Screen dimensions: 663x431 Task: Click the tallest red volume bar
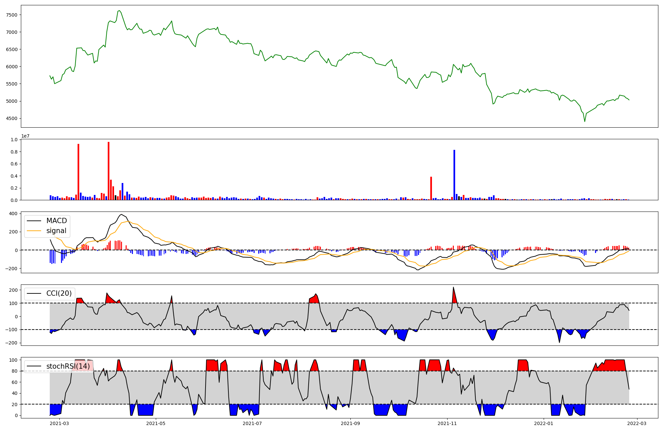[108, 171]
